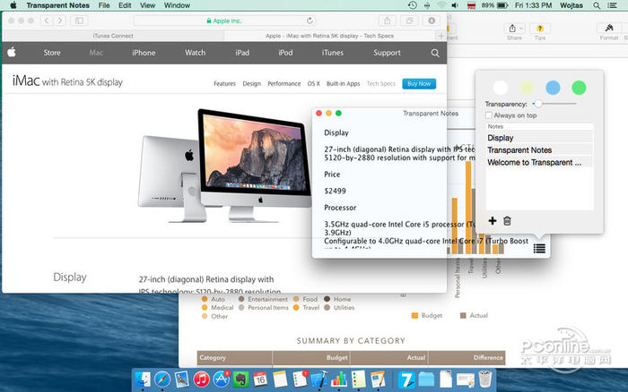Open the View menu
Image resolution: width=628 pixels, height=392 pixels.
(x=147, y=5)
